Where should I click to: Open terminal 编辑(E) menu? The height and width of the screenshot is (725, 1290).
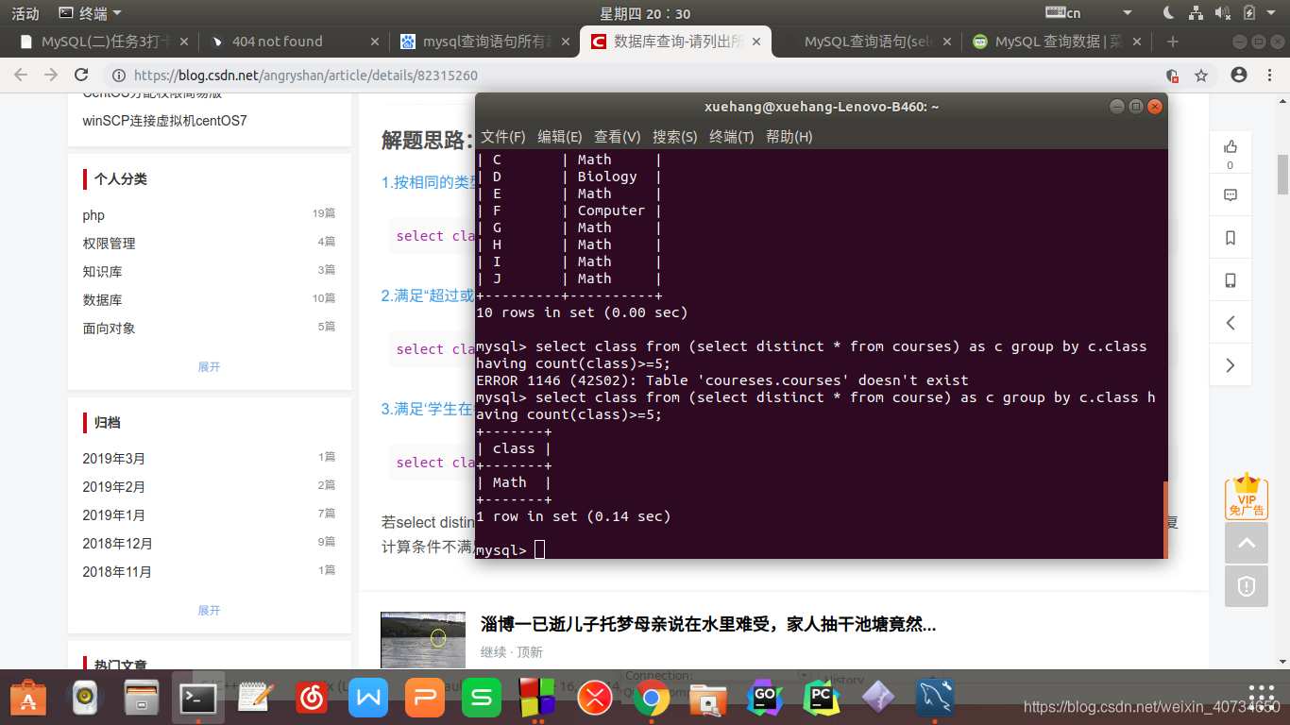click(560, 137)
